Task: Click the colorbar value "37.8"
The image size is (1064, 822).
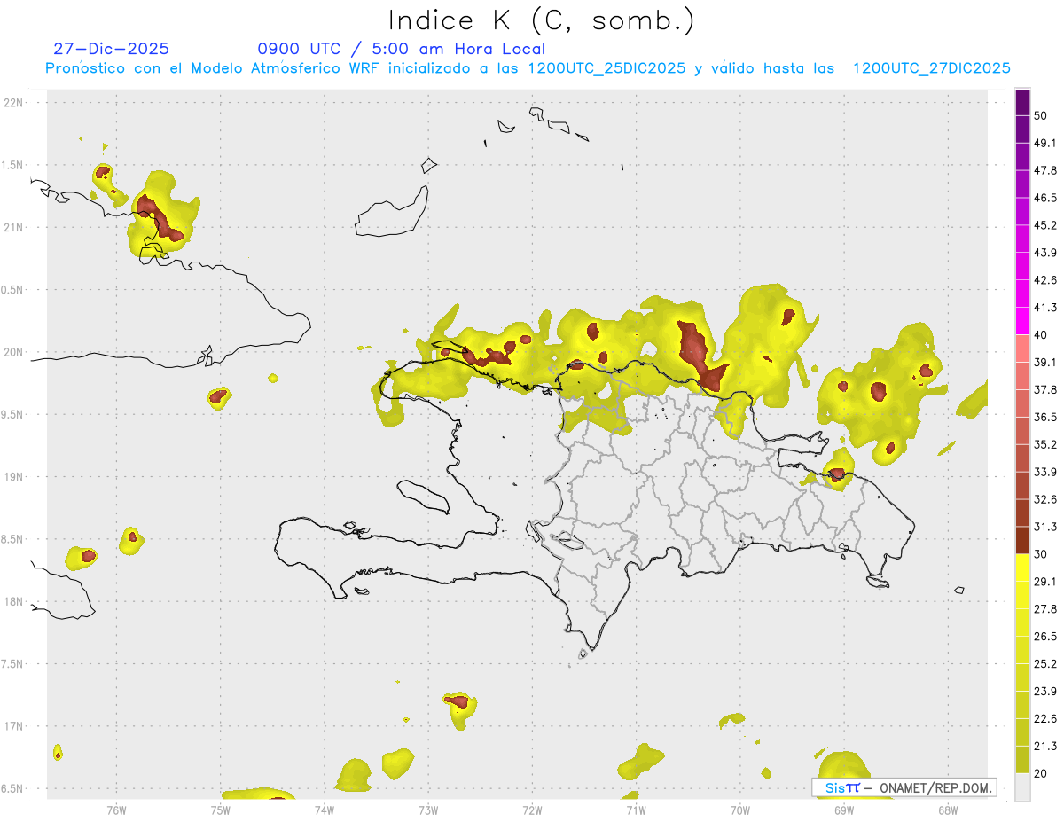Action: point(1045,389)
